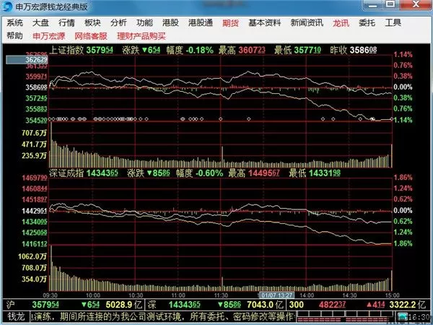Click the 幅度 -0.60% value
This screenshot has width=433, height=325.
[209, 173]
